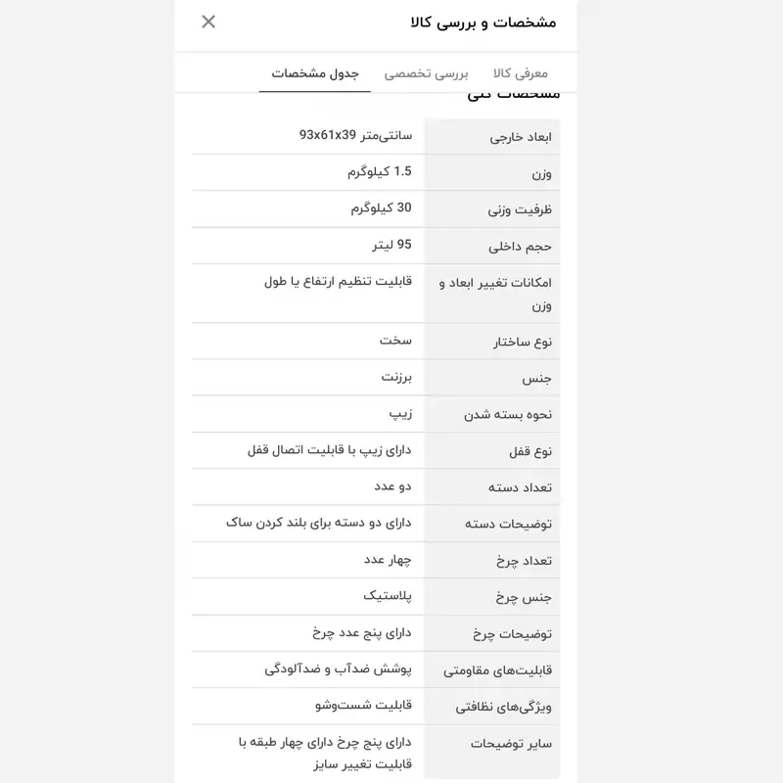The height and width of the screenshot is (783, 783).
Task: Click the ظرفیت وزنی label
Action: pos(520,209)
